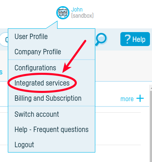Click the question mark Help icon

(127, 39)
